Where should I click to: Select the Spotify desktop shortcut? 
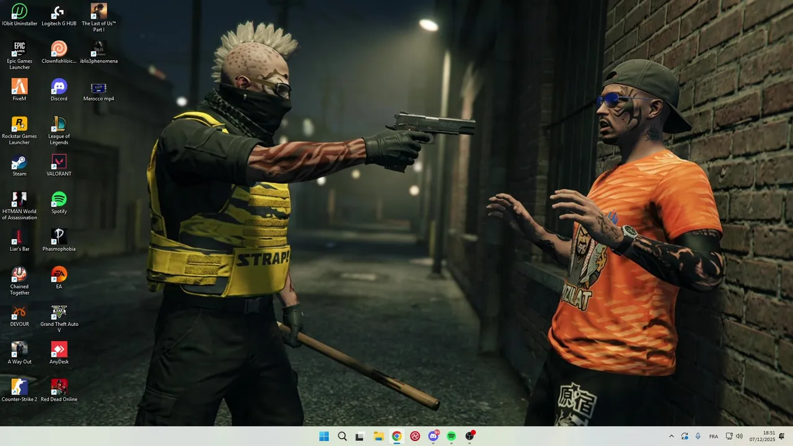[x=59, y=203]
